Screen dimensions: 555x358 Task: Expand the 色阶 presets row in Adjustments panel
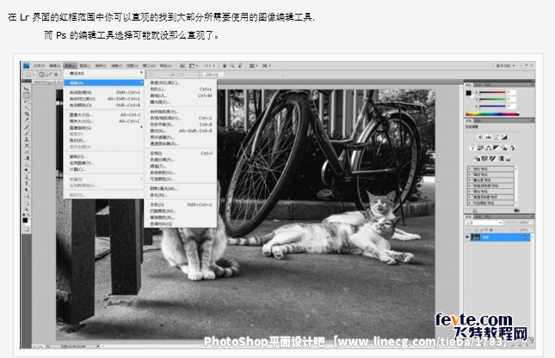click(x=491, y=169)
